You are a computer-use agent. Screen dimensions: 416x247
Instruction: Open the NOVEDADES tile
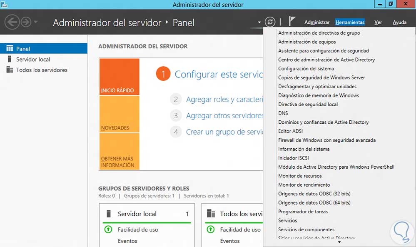120,114
